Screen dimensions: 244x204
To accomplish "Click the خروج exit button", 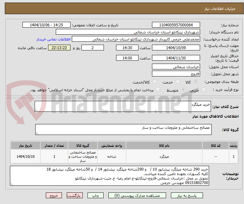I will [x=54, y=195].
